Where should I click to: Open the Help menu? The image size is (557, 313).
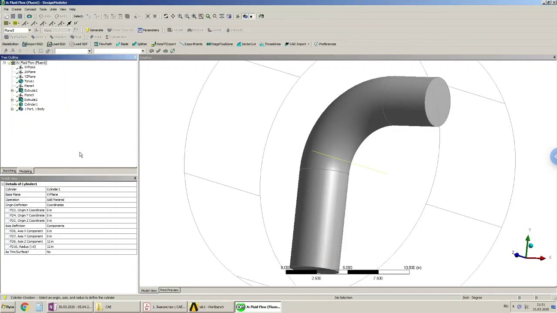[x=72, y=9]
